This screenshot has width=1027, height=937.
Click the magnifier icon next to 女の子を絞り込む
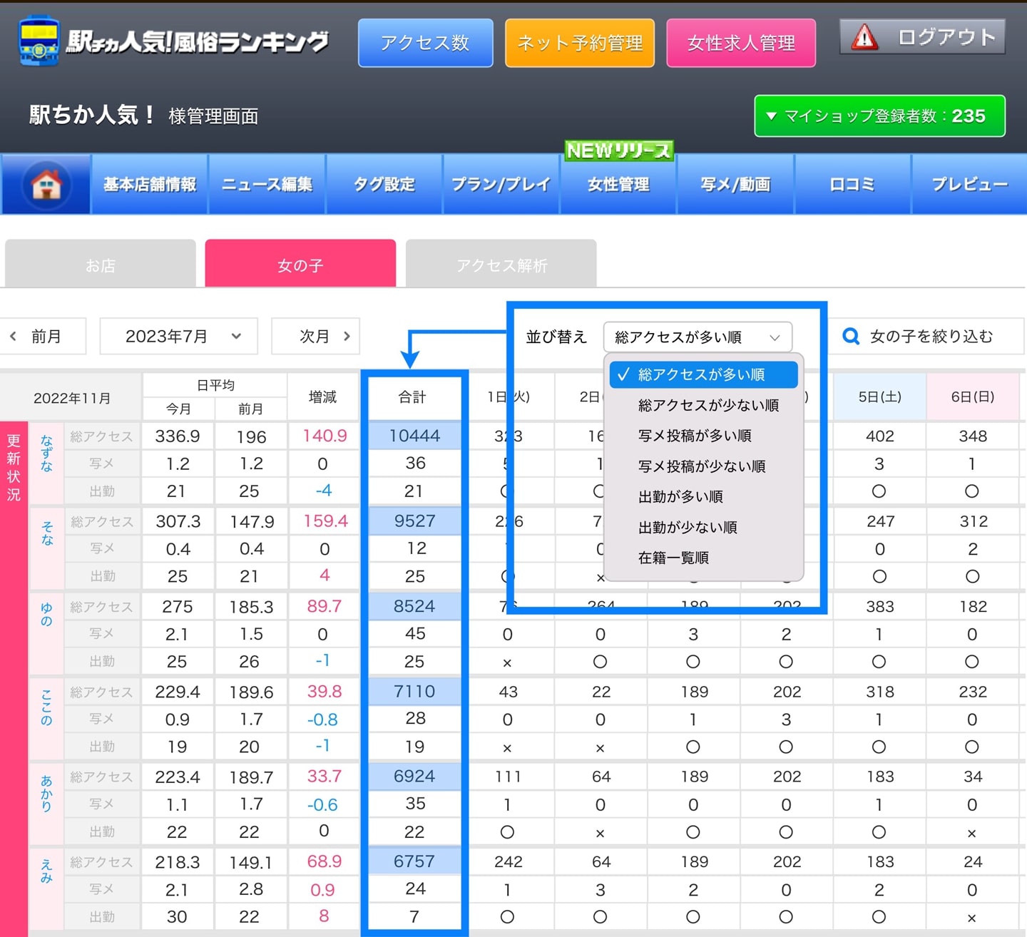pyautogui.click(x=850, y=336)
